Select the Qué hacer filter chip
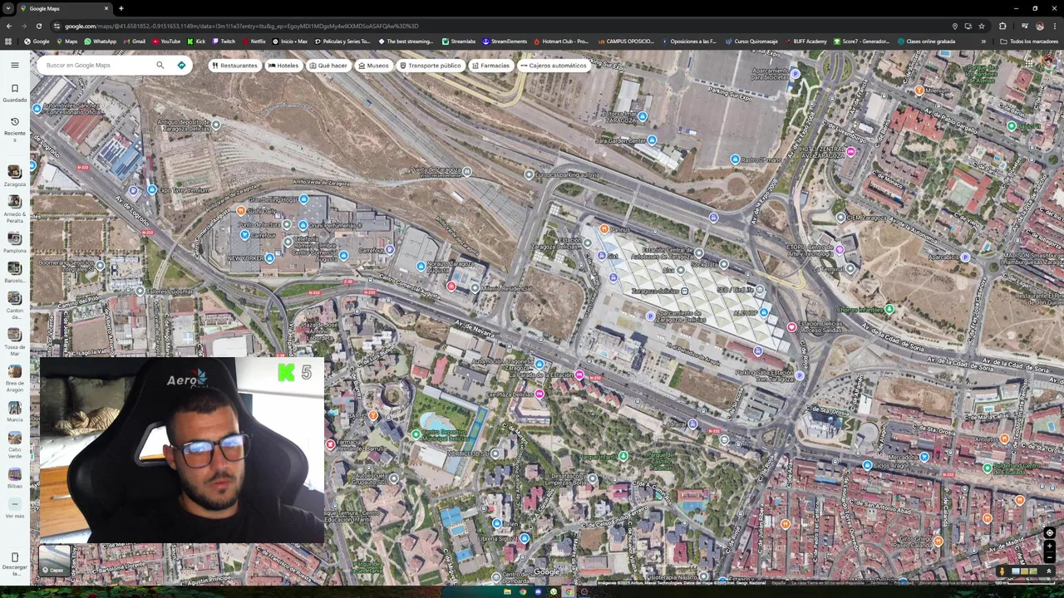 [x=328, y=65]
